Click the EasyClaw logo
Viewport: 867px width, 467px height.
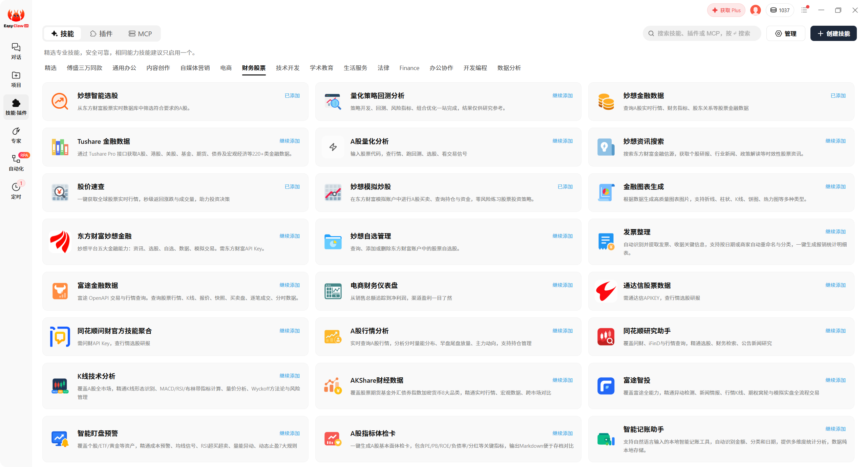tap(16, 18)
